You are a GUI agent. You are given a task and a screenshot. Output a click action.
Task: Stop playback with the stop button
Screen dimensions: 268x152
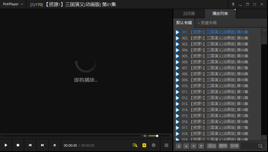click(x=18, y=145)
